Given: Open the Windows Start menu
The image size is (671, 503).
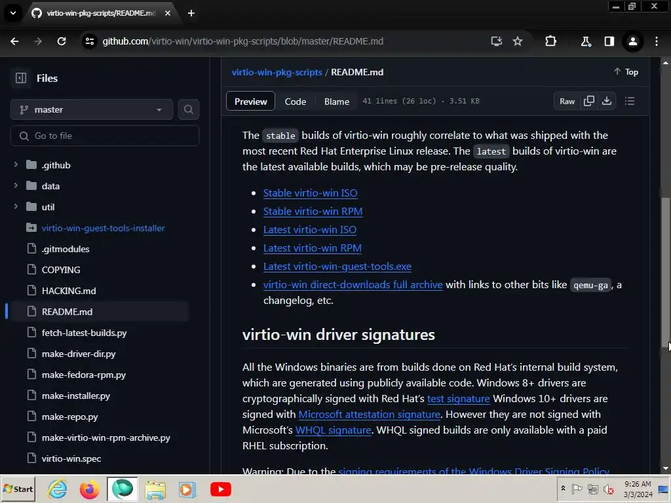Looking at the screenshot, I should [18, 489].
